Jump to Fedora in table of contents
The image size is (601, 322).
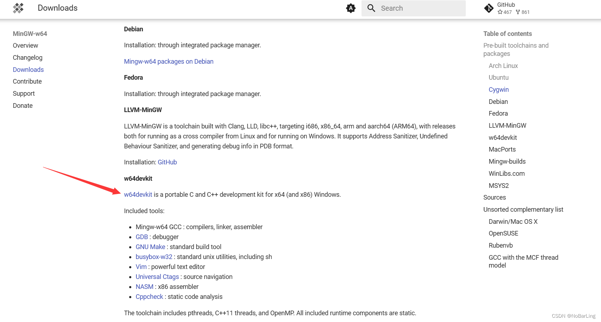coord(498,114)
